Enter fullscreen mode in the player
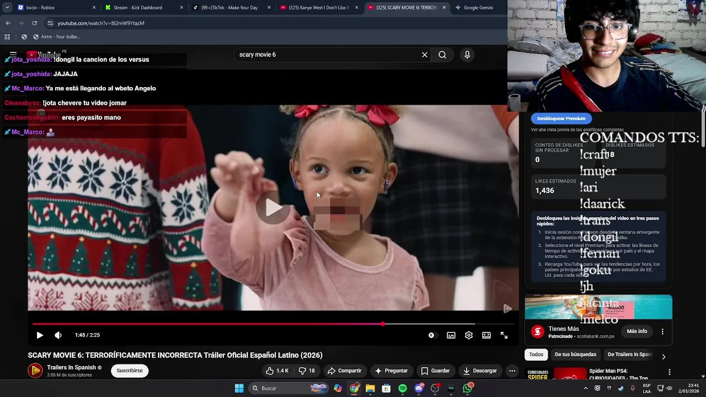This screenshot has height=397, width=706. (504, 335)
